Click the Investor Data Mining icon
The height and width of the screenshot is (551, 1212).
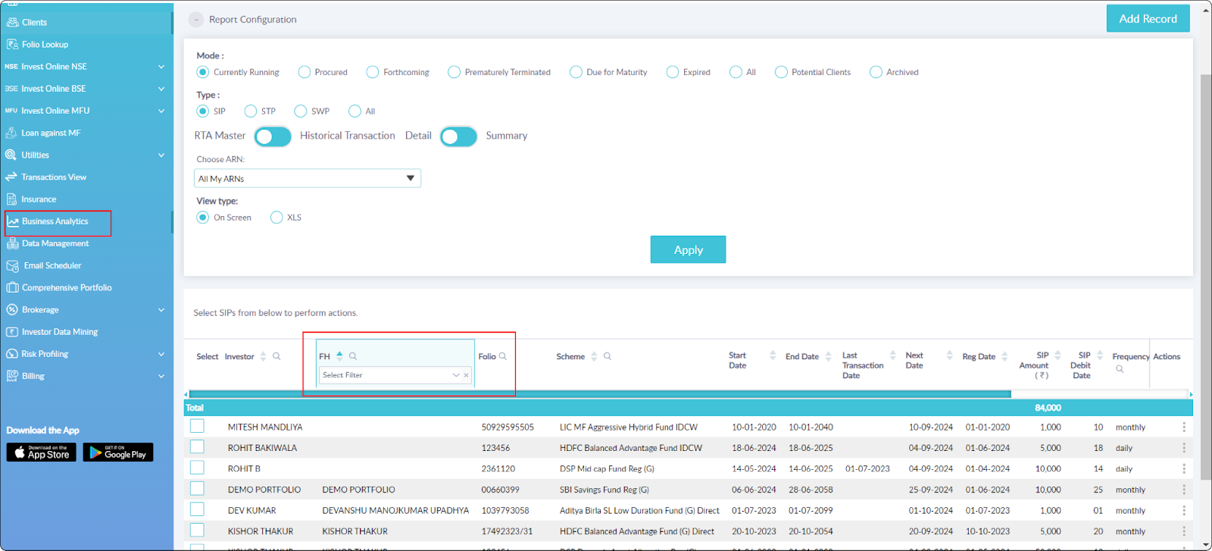click(12, 332)
